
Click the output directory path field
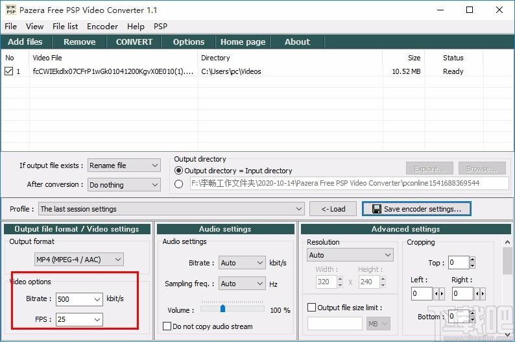click(350, 183)
